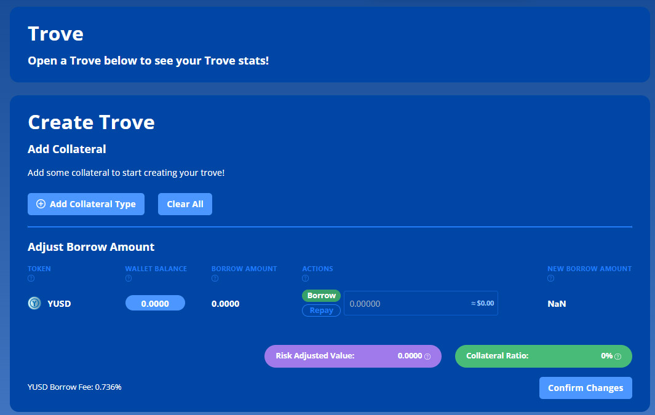Click Collateral Ratio info icon
655x415 pixels.
coord(618,357)
